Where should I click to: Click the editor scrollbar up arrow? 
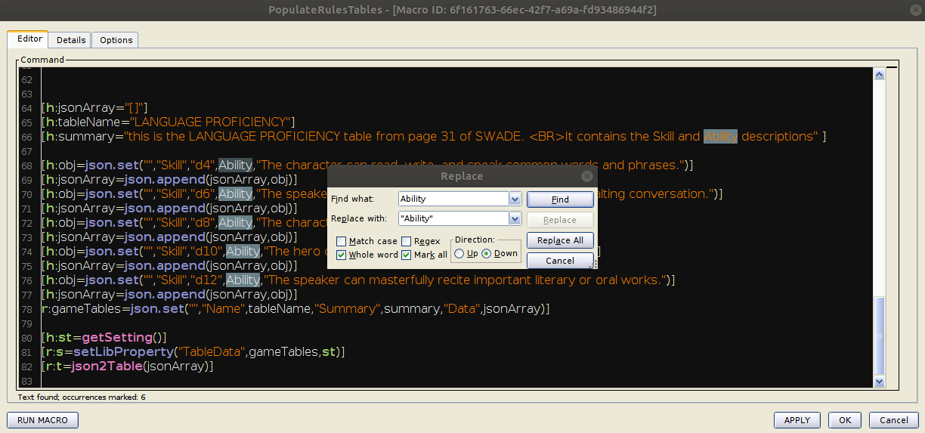[x=879, y=75]
